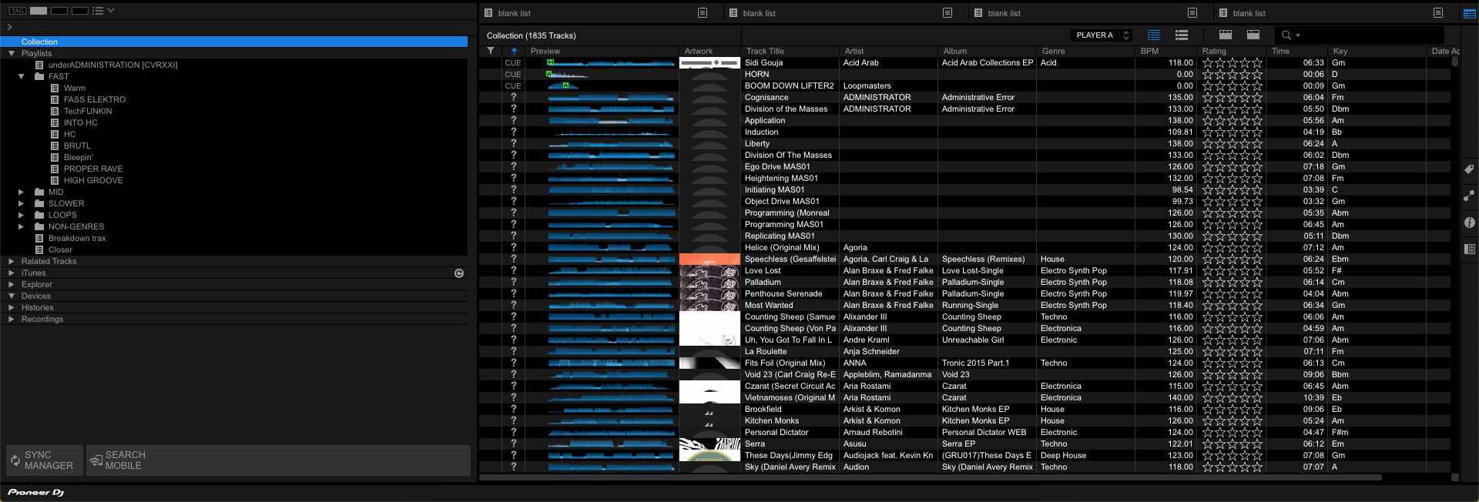Screen dimensions: 1479x502
Task: Open the TechFUNKIN playlist
Action: pyautogui.click(x=88, y=112)
